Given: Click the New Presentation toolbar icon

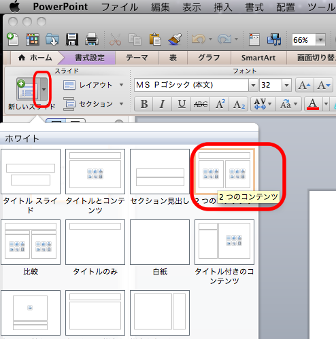Looking at the screenshot, I should tap(13, 39).
